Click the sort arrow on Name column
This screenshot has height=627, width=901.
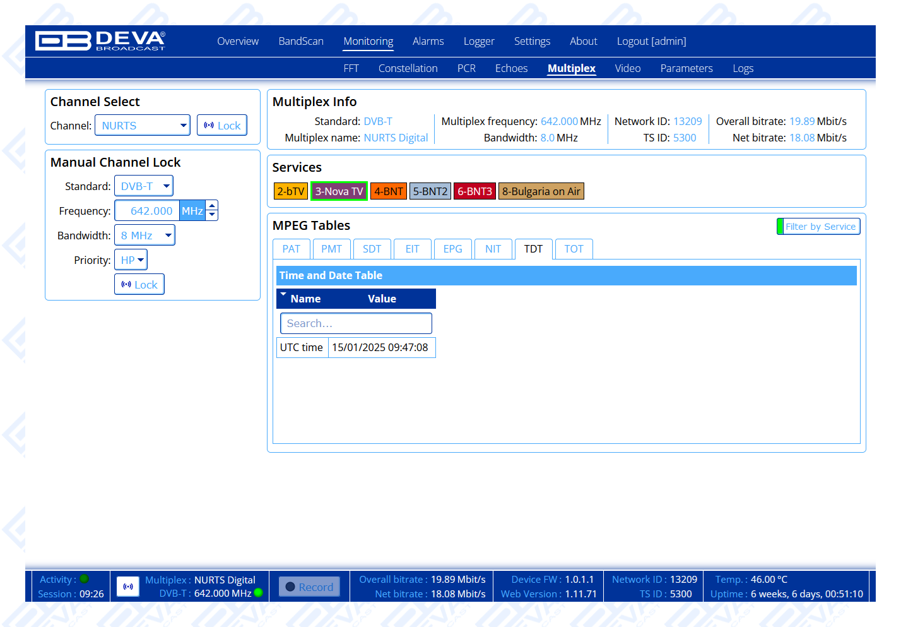[x=283, y=294]
